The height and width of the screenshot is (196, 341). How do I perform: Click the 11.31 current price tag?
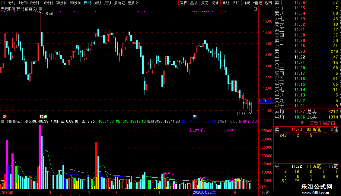[x=266, y=101]
